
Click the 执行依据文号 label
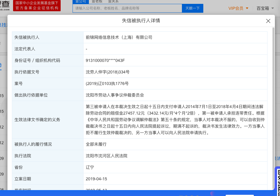[x=27, y=72]
